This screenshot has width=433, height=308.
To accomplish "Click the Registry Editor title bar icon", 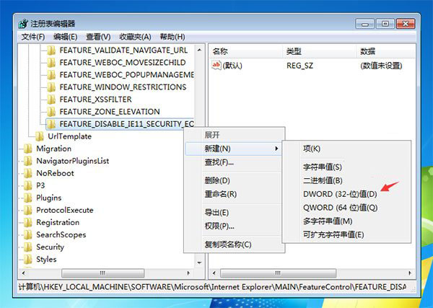I will (x=24, y=24).
